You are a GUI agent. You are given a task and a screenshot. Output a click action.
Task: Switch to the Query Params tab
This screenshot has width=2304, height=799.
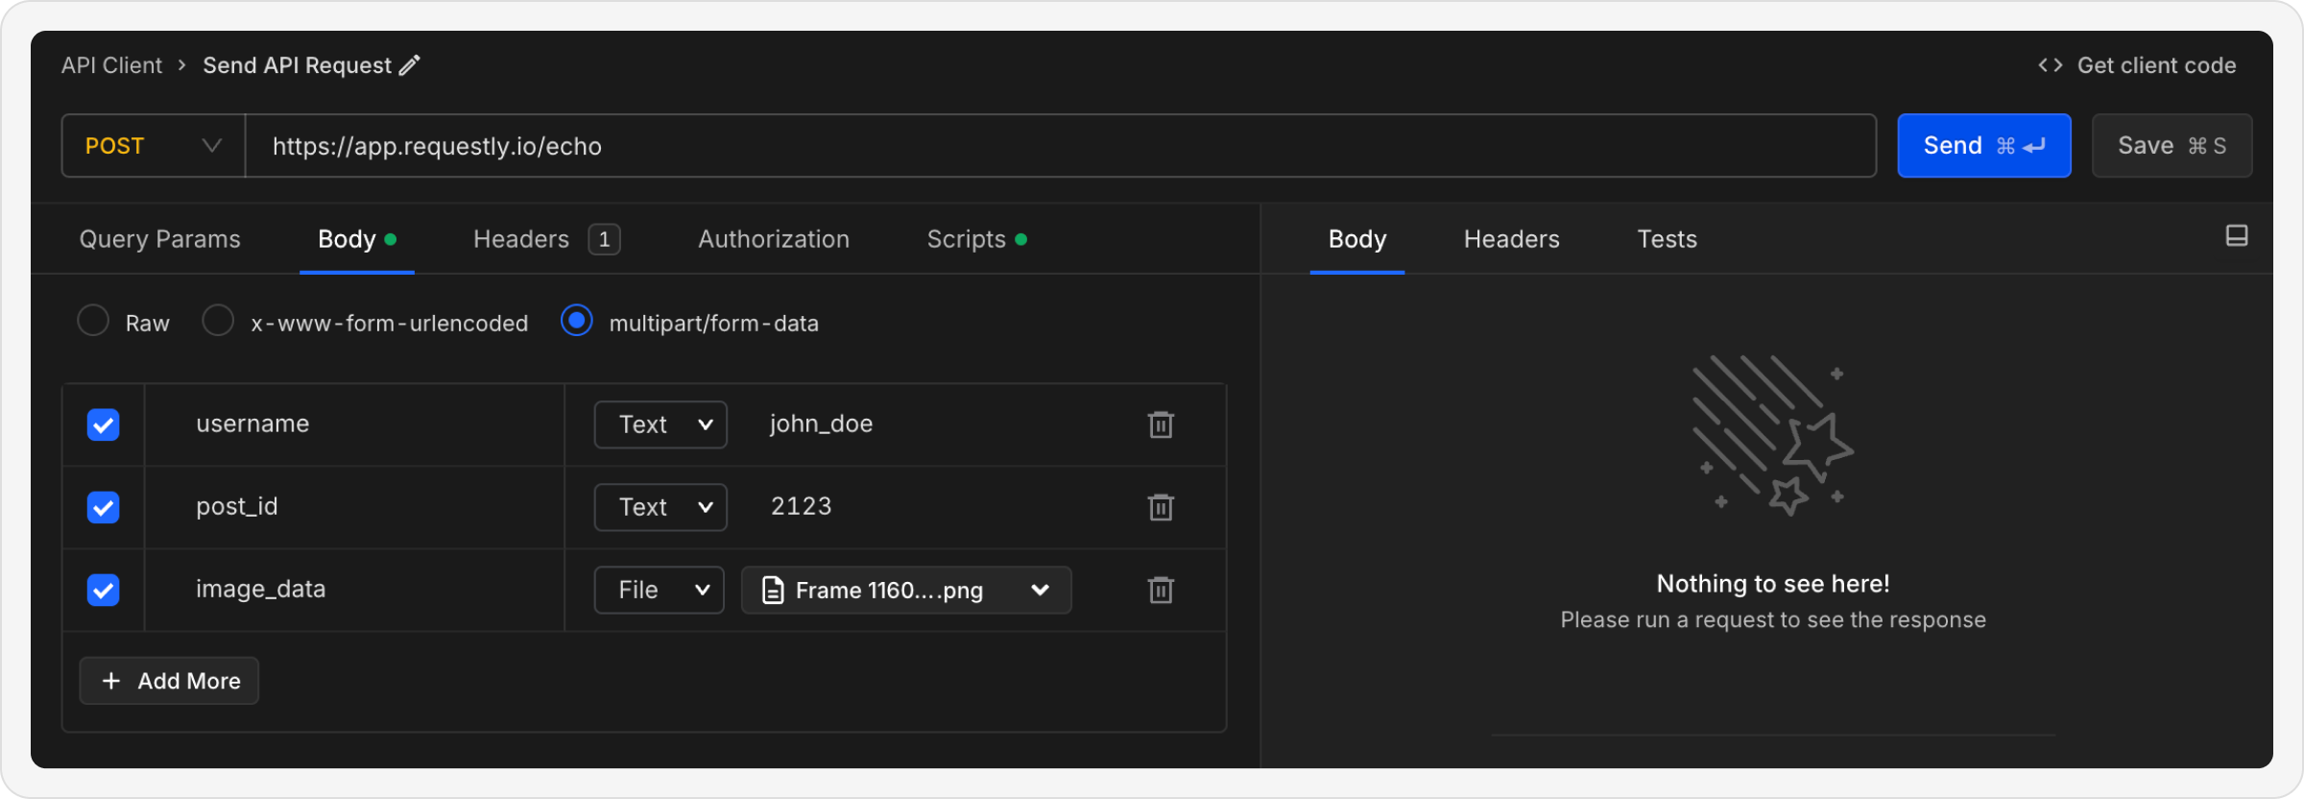160,239
